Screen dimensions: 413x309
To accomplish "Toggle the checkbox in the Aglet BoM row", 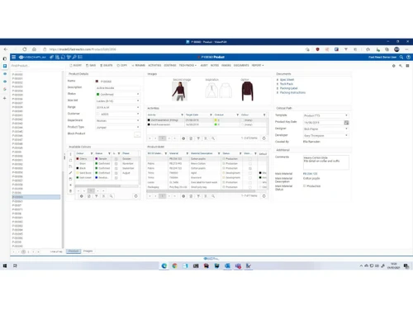I will coord(250,173).
